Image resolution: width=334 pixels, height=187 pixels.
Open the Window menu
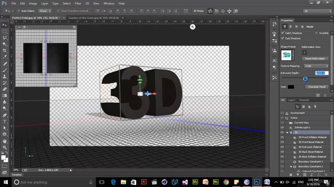(109, 4)
